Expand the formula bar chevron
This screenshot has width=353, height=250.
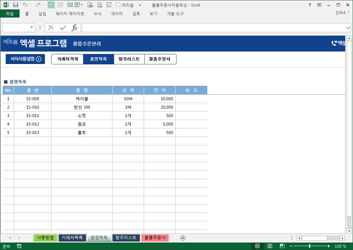click(x=348, y=28)
